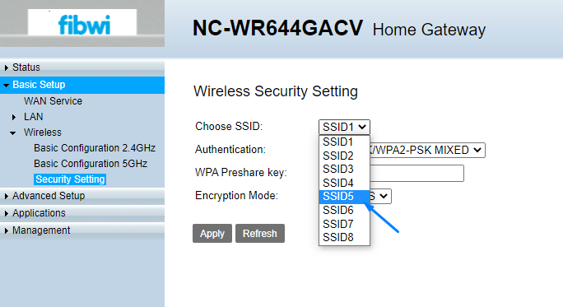Expand the LAN submenu arrow

(14, 117)
